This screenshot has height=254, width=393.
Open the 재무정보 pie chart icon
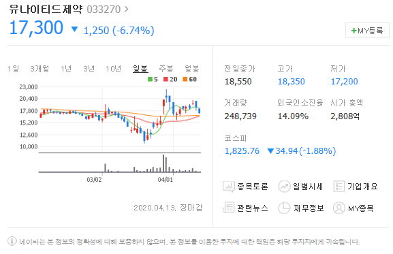tap(284, 208)
